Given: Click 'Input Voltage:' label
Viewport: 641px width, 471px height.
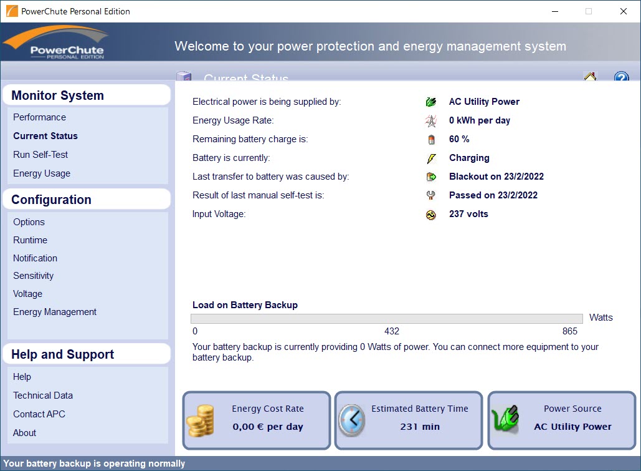Looking at the screenshot, I should pyautogui.click(x=219, y=214).
